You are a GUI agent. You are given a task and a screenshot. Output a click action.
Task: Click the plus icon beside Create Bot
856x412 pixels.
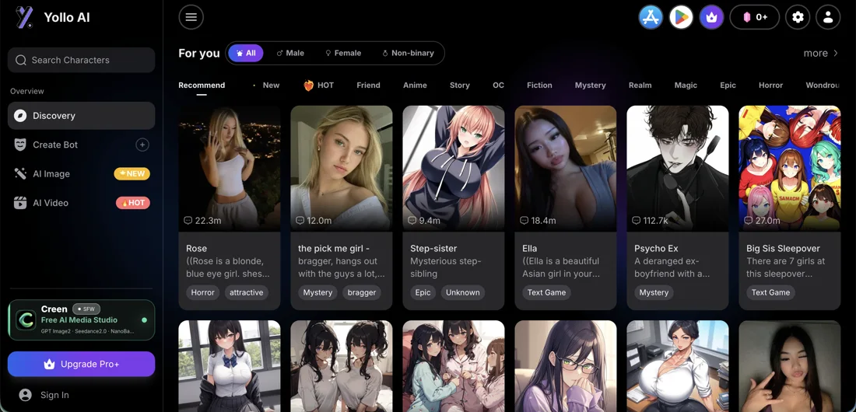(x=142, y=145)
